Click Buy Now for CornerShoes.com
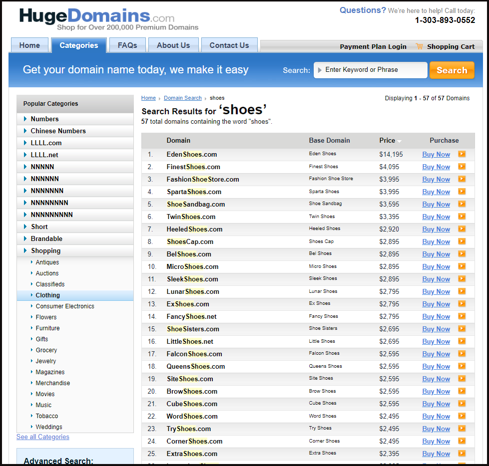This screenshot has width=489, height=466. click(436, 441)
